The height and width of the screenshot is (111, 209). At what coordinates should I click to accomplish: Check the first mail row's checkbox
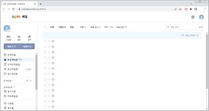(x=45, y=41)
